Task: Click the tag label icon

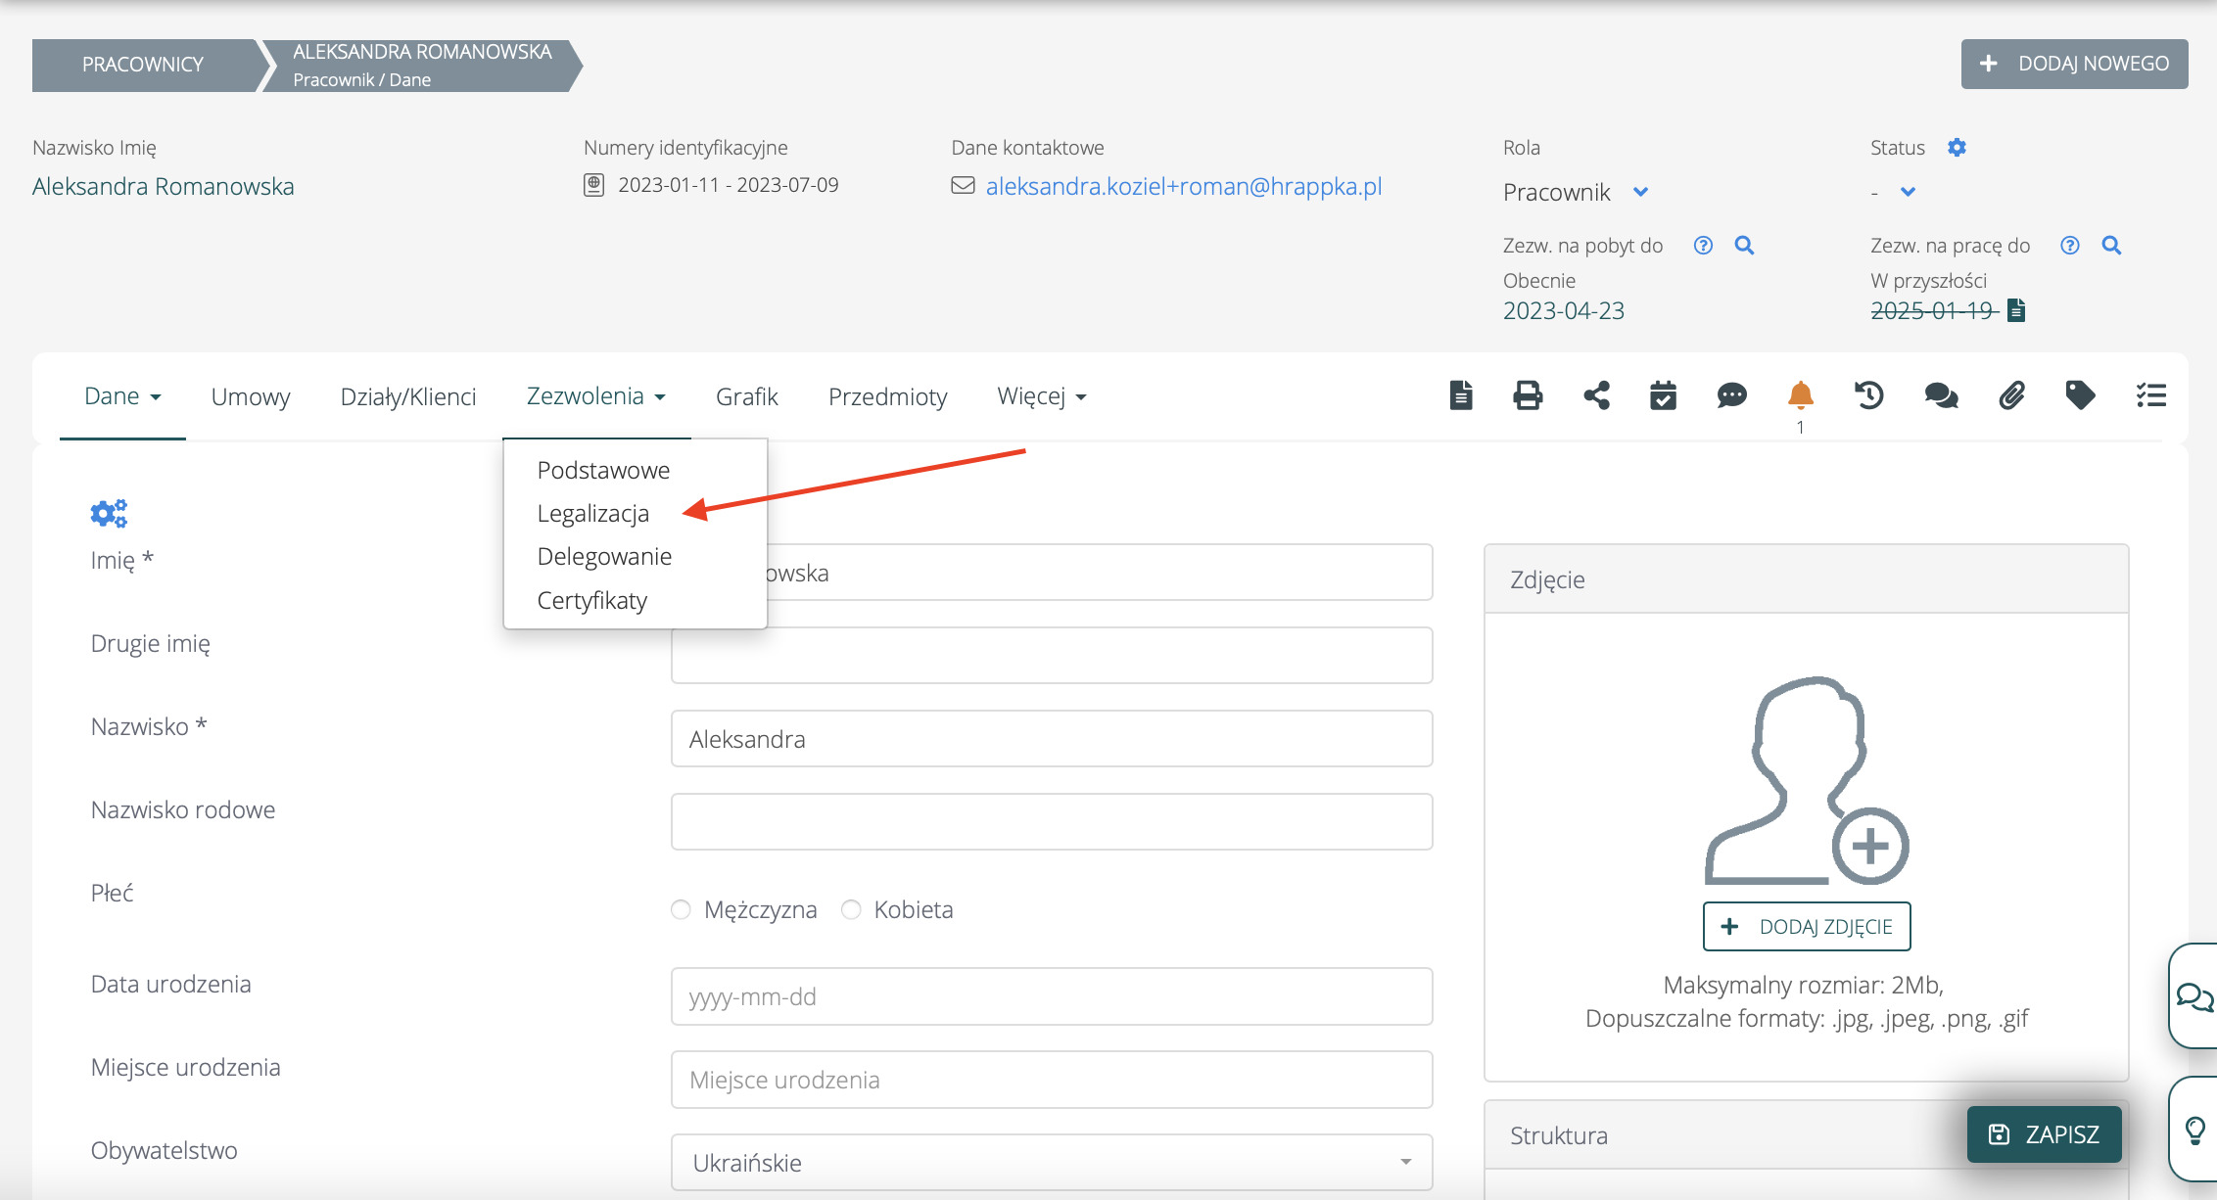Action: click(2080, 395)
